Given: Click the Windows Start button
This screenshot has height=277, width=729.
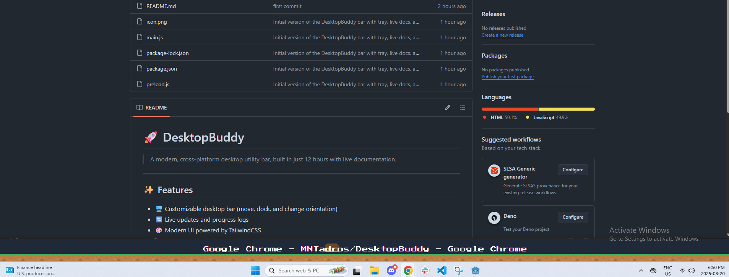Looking at the screenshot, I should point(255,271).
